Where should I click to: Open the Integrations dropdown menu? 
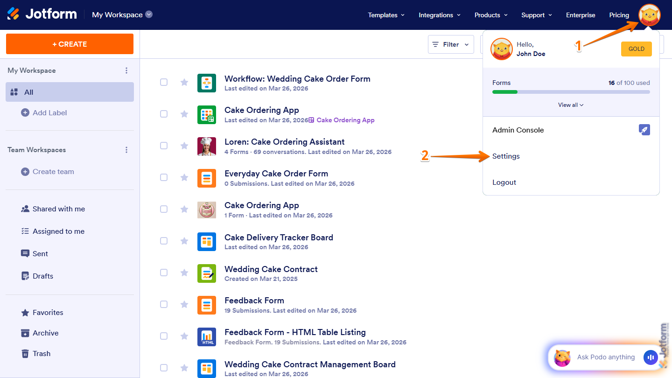click(x=440, y=15)
